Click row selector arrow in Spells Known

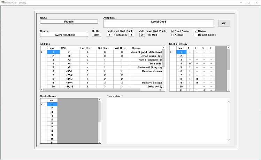pyautogui.click(x=42, y=104)
